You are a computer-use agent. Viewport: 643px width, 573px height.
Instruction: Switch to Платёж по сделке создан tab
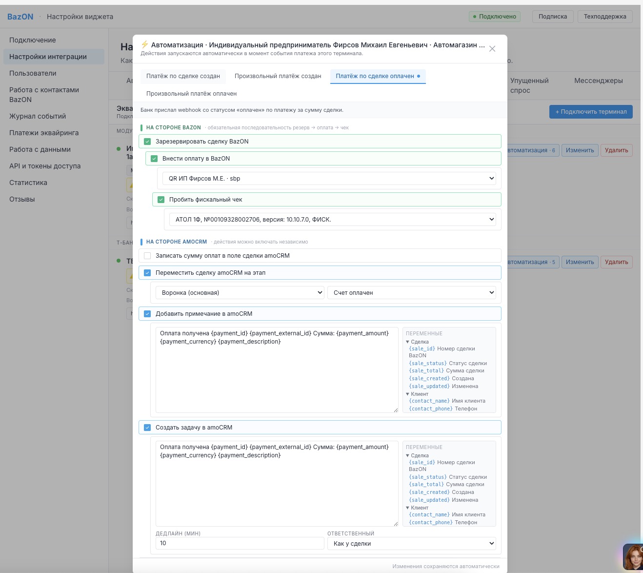pos(183,76)
